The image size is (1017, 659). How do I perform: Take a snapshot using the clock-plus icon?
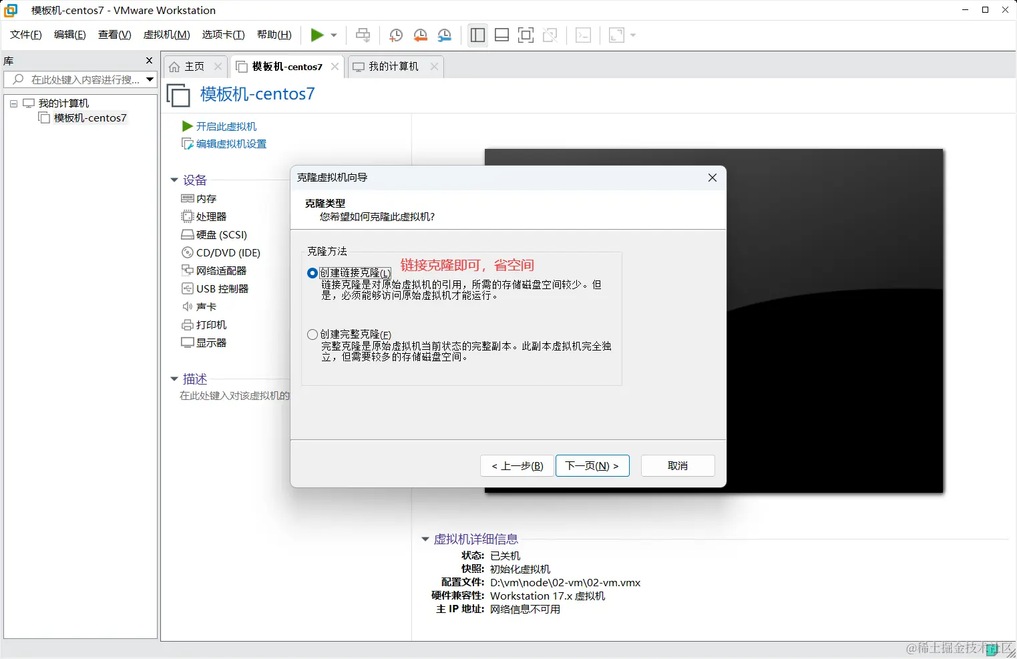click(395, 35)
